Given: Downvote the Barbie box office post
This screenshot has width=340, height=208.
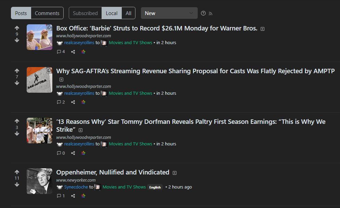Looking at the screenshot, I should click(17, 40).
